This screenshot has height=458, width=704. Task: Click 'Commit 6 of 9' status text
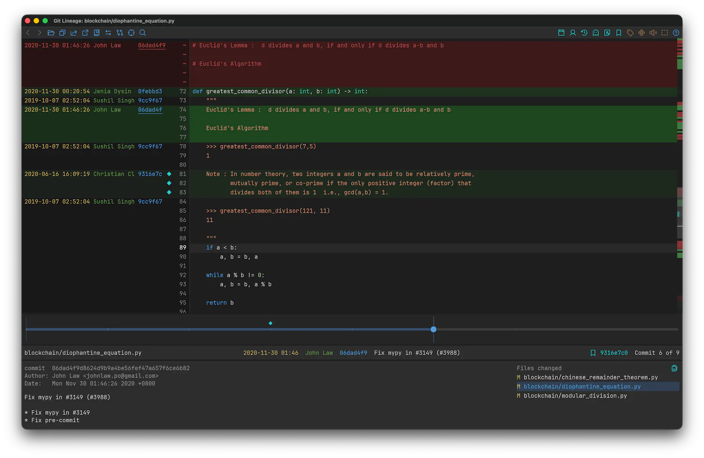tap(657, 353)
